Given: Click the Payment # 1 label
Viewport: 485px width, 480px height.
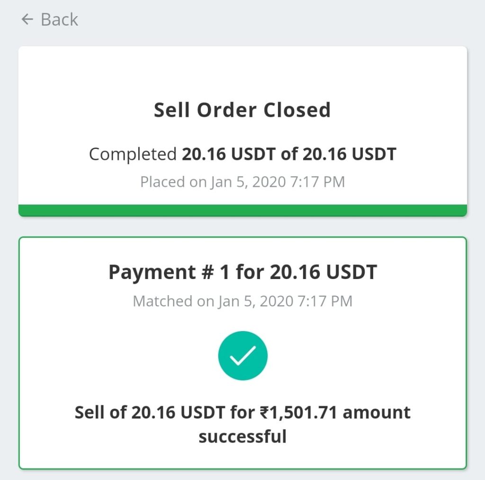Looking at the screenshot, I should 169,272.
